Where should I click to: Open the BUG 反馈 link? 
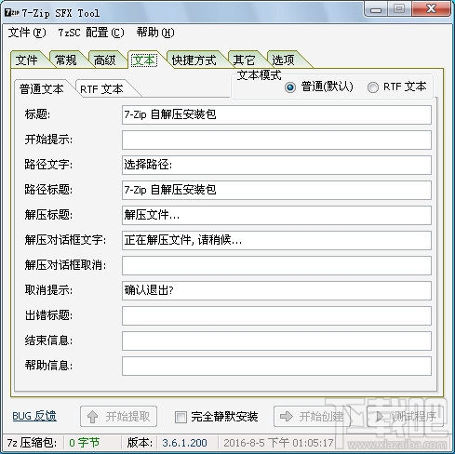pyautogui.click(x=34, y=416)
